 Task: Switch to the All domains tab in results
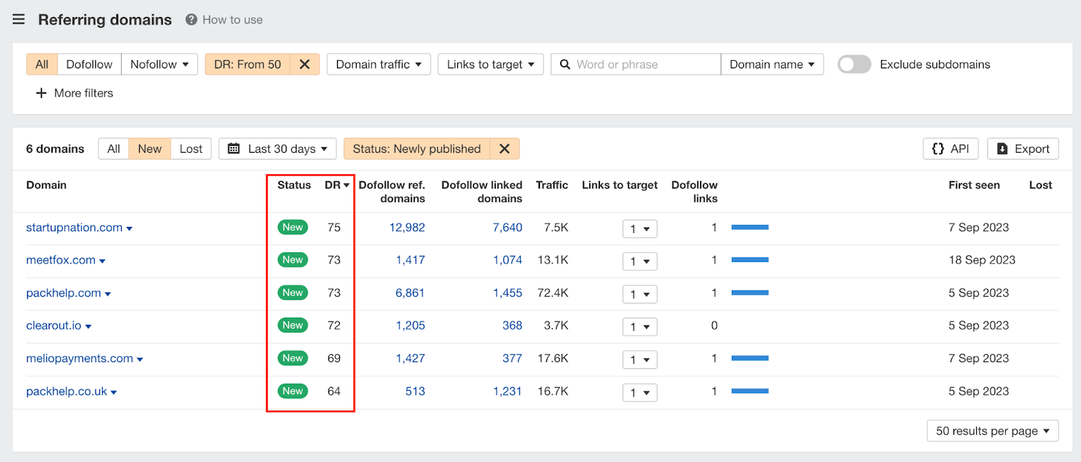(114, 149)
